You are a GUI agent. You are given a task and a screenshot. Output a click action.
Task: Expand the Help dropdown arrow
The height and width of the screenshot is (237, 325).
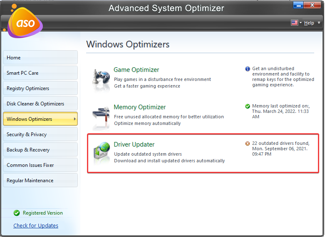(319, 22)
